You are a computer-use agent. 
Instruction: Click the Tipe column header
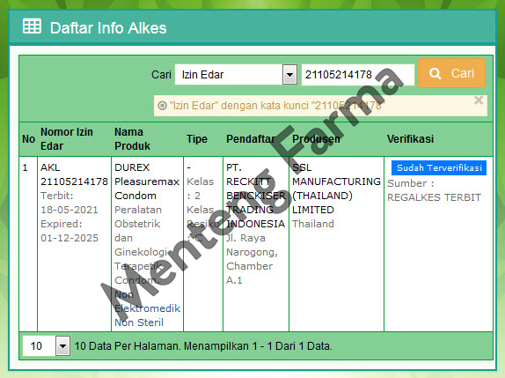pos(197,139)
